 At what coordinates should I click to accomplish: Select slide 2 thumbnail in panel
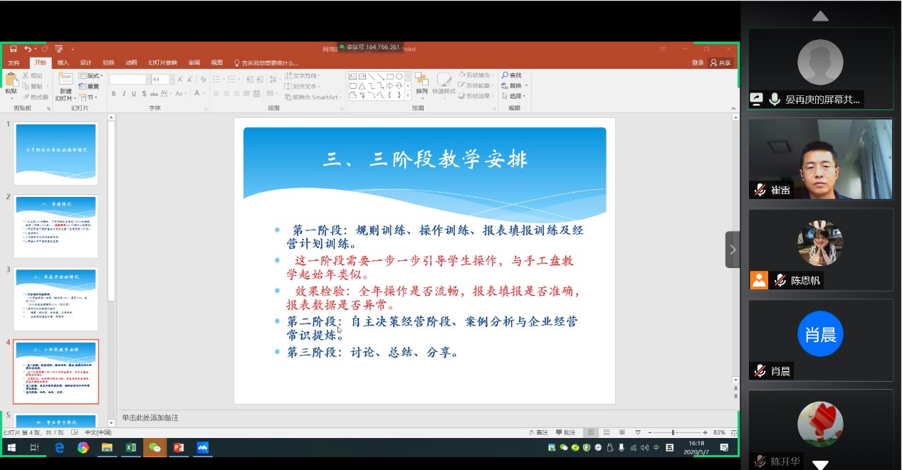pos(56,226)
